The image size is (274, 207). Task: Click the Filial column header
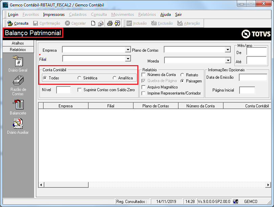click(x=111, y=106)
